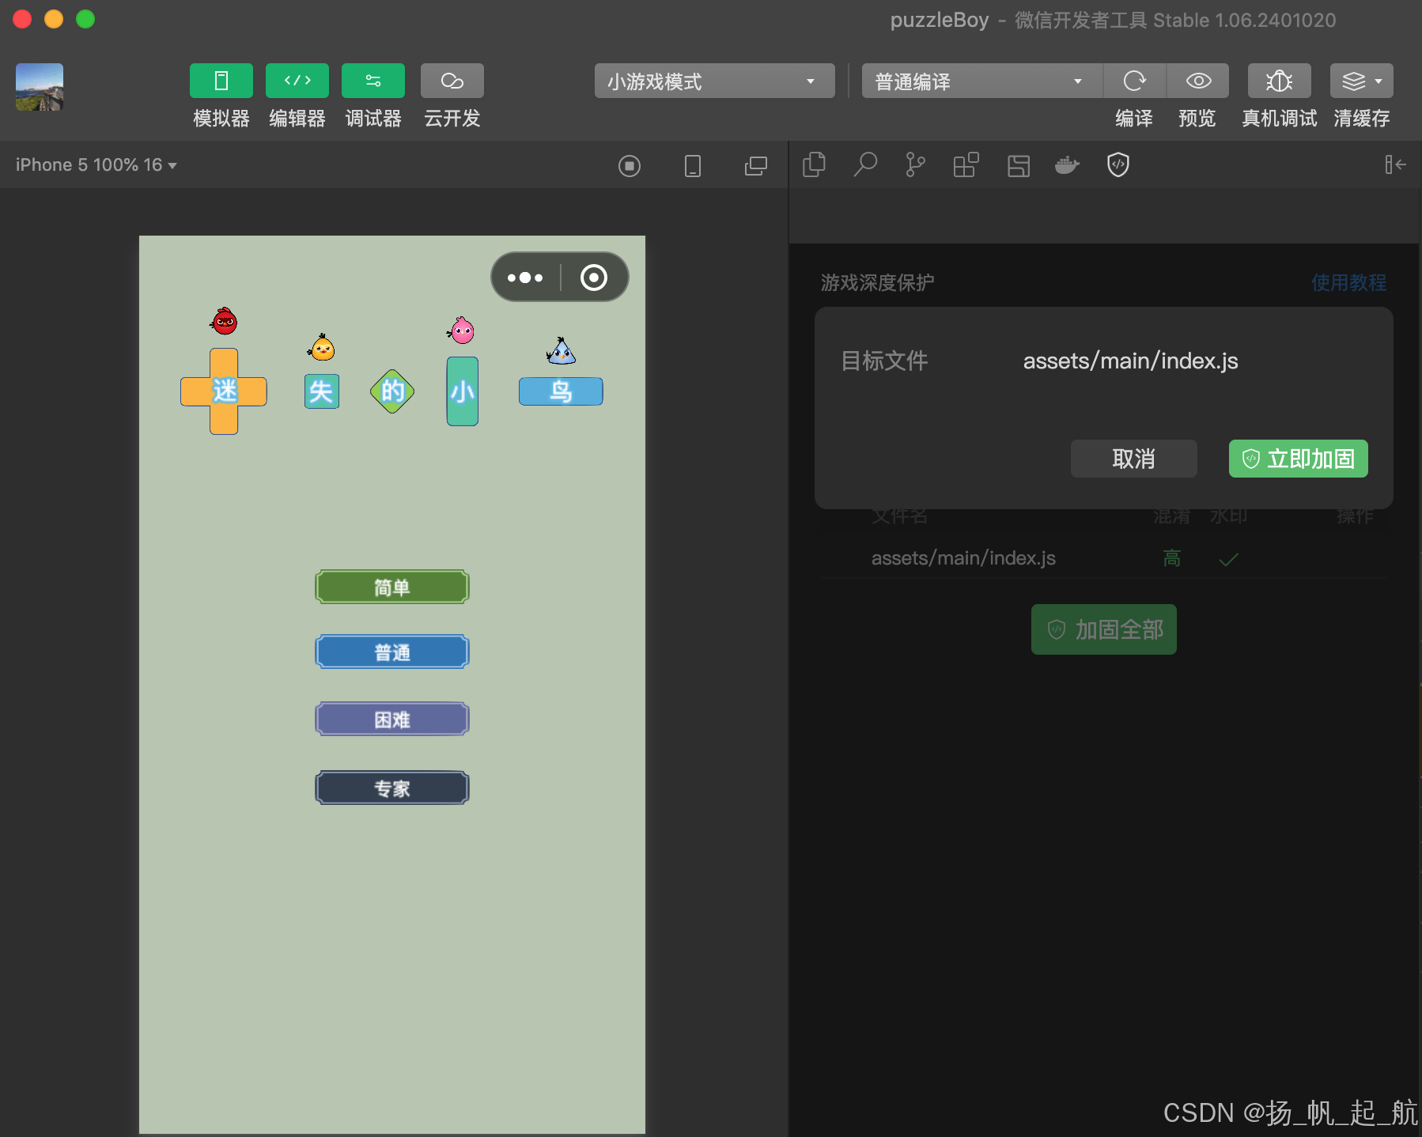This screenshot has height=1137, width=1422.
Task: Open the file explorer icon in editor
Action: pyautogui.click(x=814, y=164)
